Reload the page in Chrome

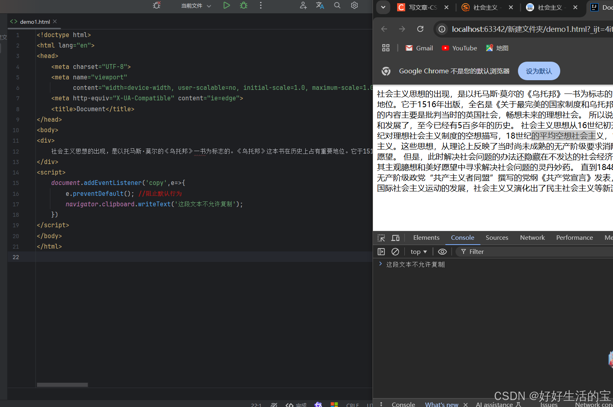click(x=420, y=29)
